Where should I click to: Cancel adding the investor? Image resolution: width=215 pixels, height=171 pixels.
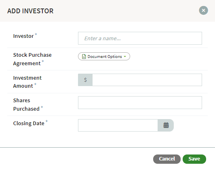point(167,159)
